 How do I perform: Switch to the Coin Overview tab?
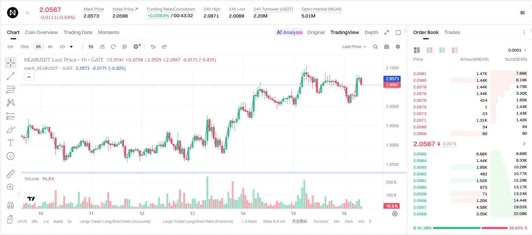click(x=41, y=32)
